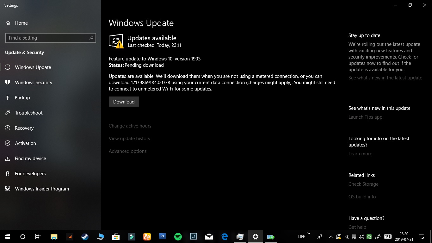This screenshot has width=432, height=243.
Task: Expand LIFE toolbar chevron on taskbar
Action: point(309,234)
